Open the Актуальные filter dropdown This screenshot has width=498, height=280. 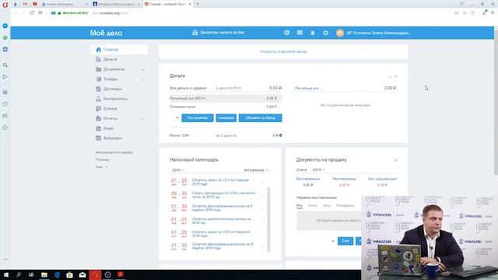coord(256,170)
